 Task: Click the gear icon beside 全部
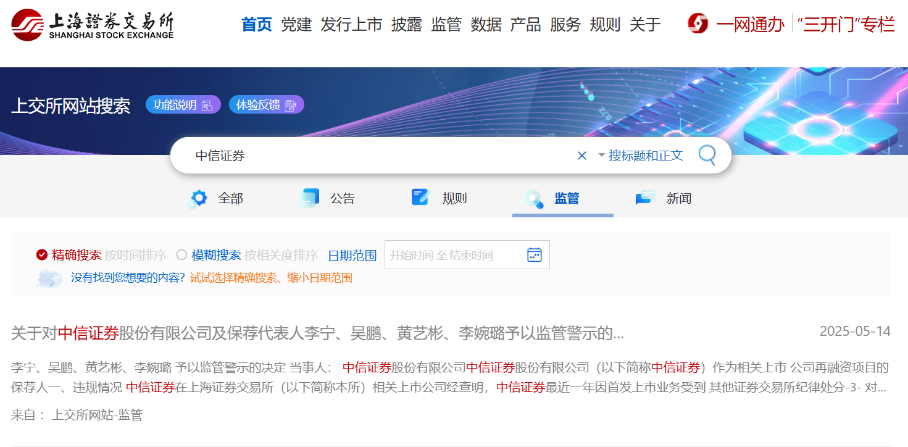tap(198, 198)
